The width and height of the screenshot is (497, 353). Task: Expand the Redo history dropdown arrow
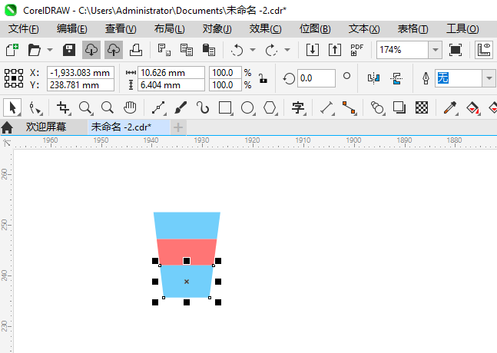[x=287, y=50]
